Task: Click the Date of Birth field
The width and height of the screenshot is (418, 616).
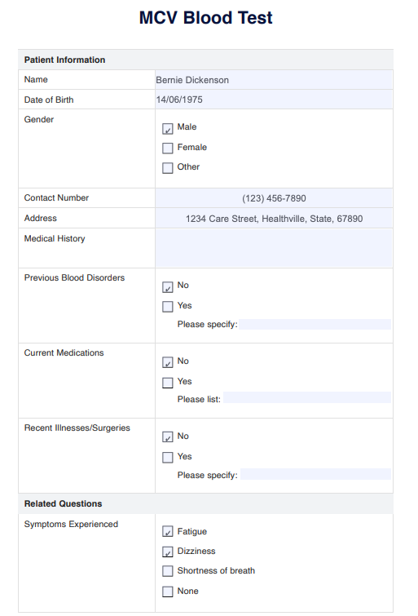Action: click(274, 100)
